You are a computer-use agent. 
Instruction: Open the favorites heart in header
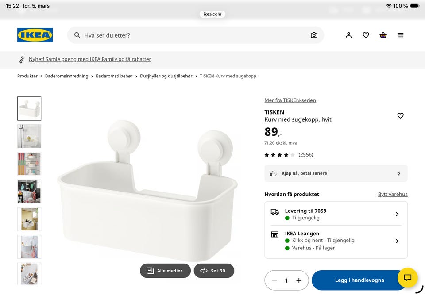click(366, 35)
